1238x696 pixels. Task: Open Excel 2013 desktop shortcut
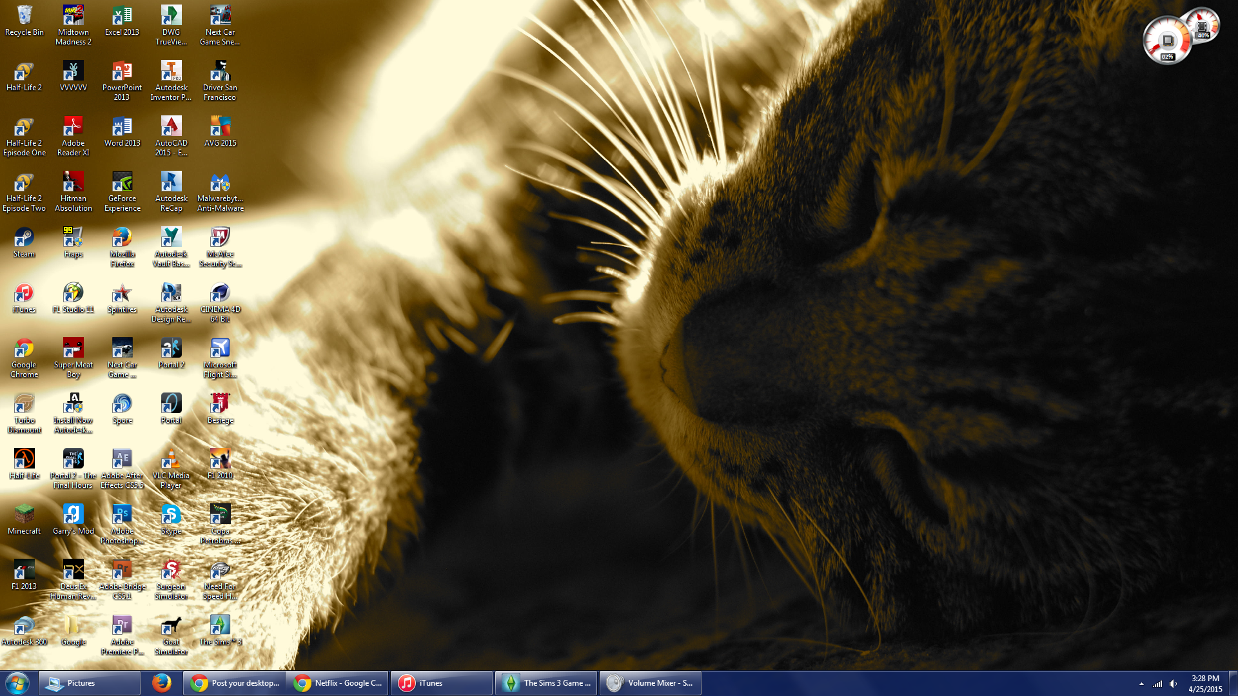(x=123, y=21)
